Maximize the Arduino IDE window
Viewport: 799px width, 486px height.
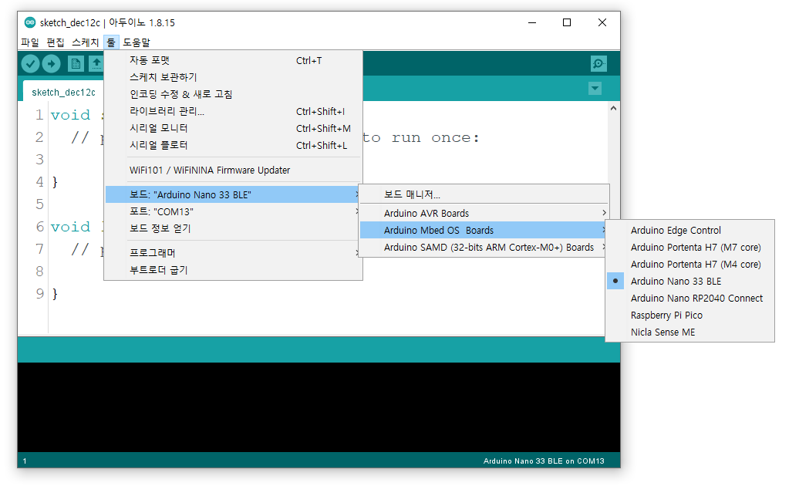(567, 22)
